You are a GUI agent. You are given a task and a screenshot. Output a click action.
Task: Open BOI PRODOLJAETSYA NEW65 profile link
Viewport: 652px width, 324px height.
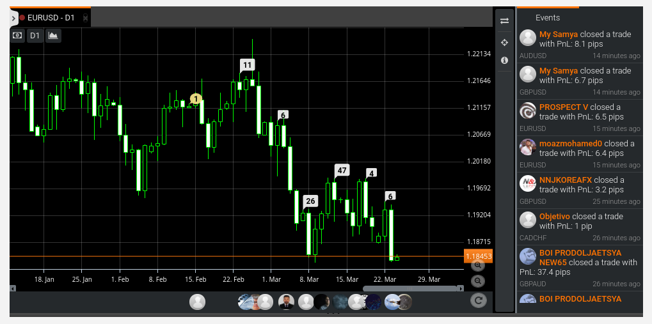click(x=580, y=258)
